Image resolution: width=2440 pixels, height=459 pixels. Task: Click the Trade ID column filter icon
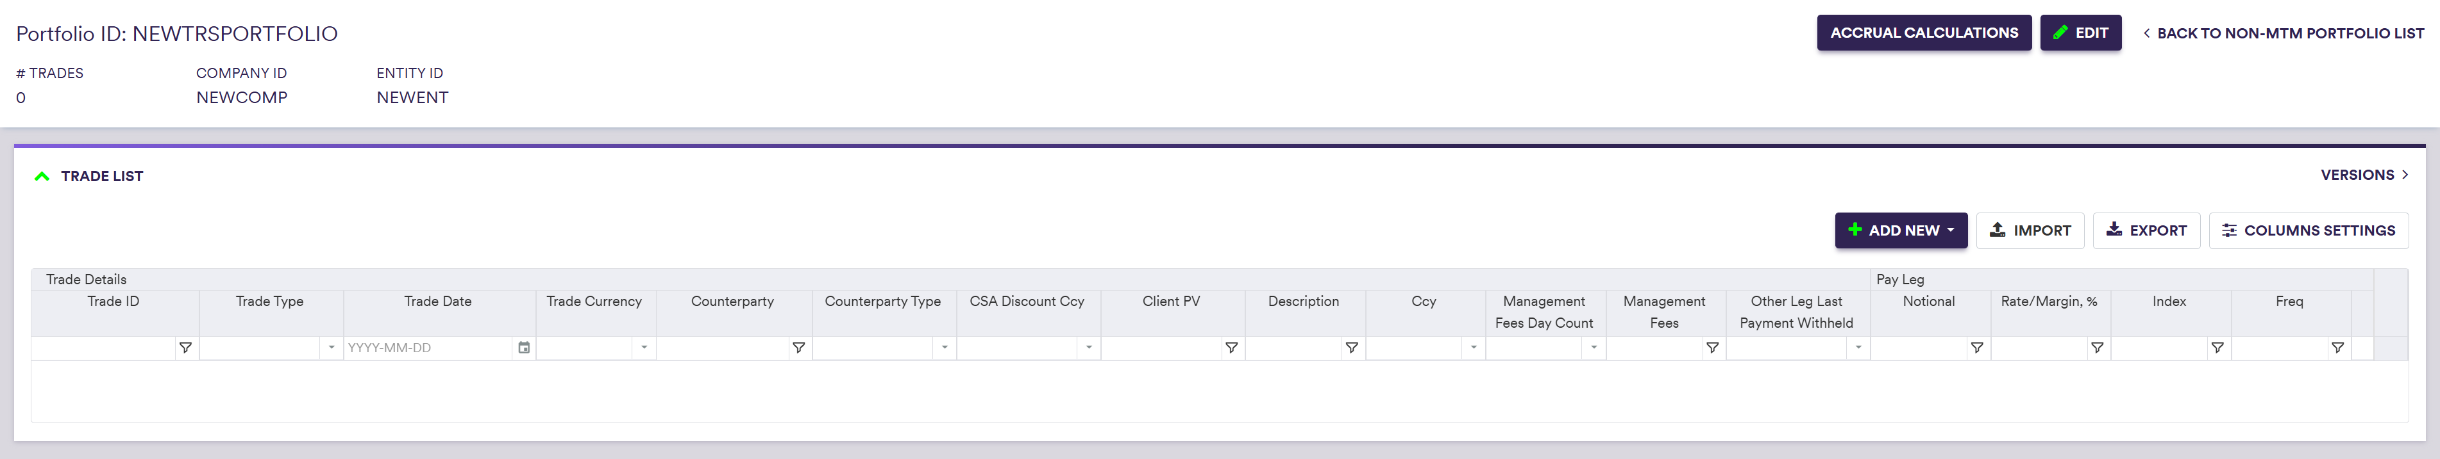coord(186,348)
